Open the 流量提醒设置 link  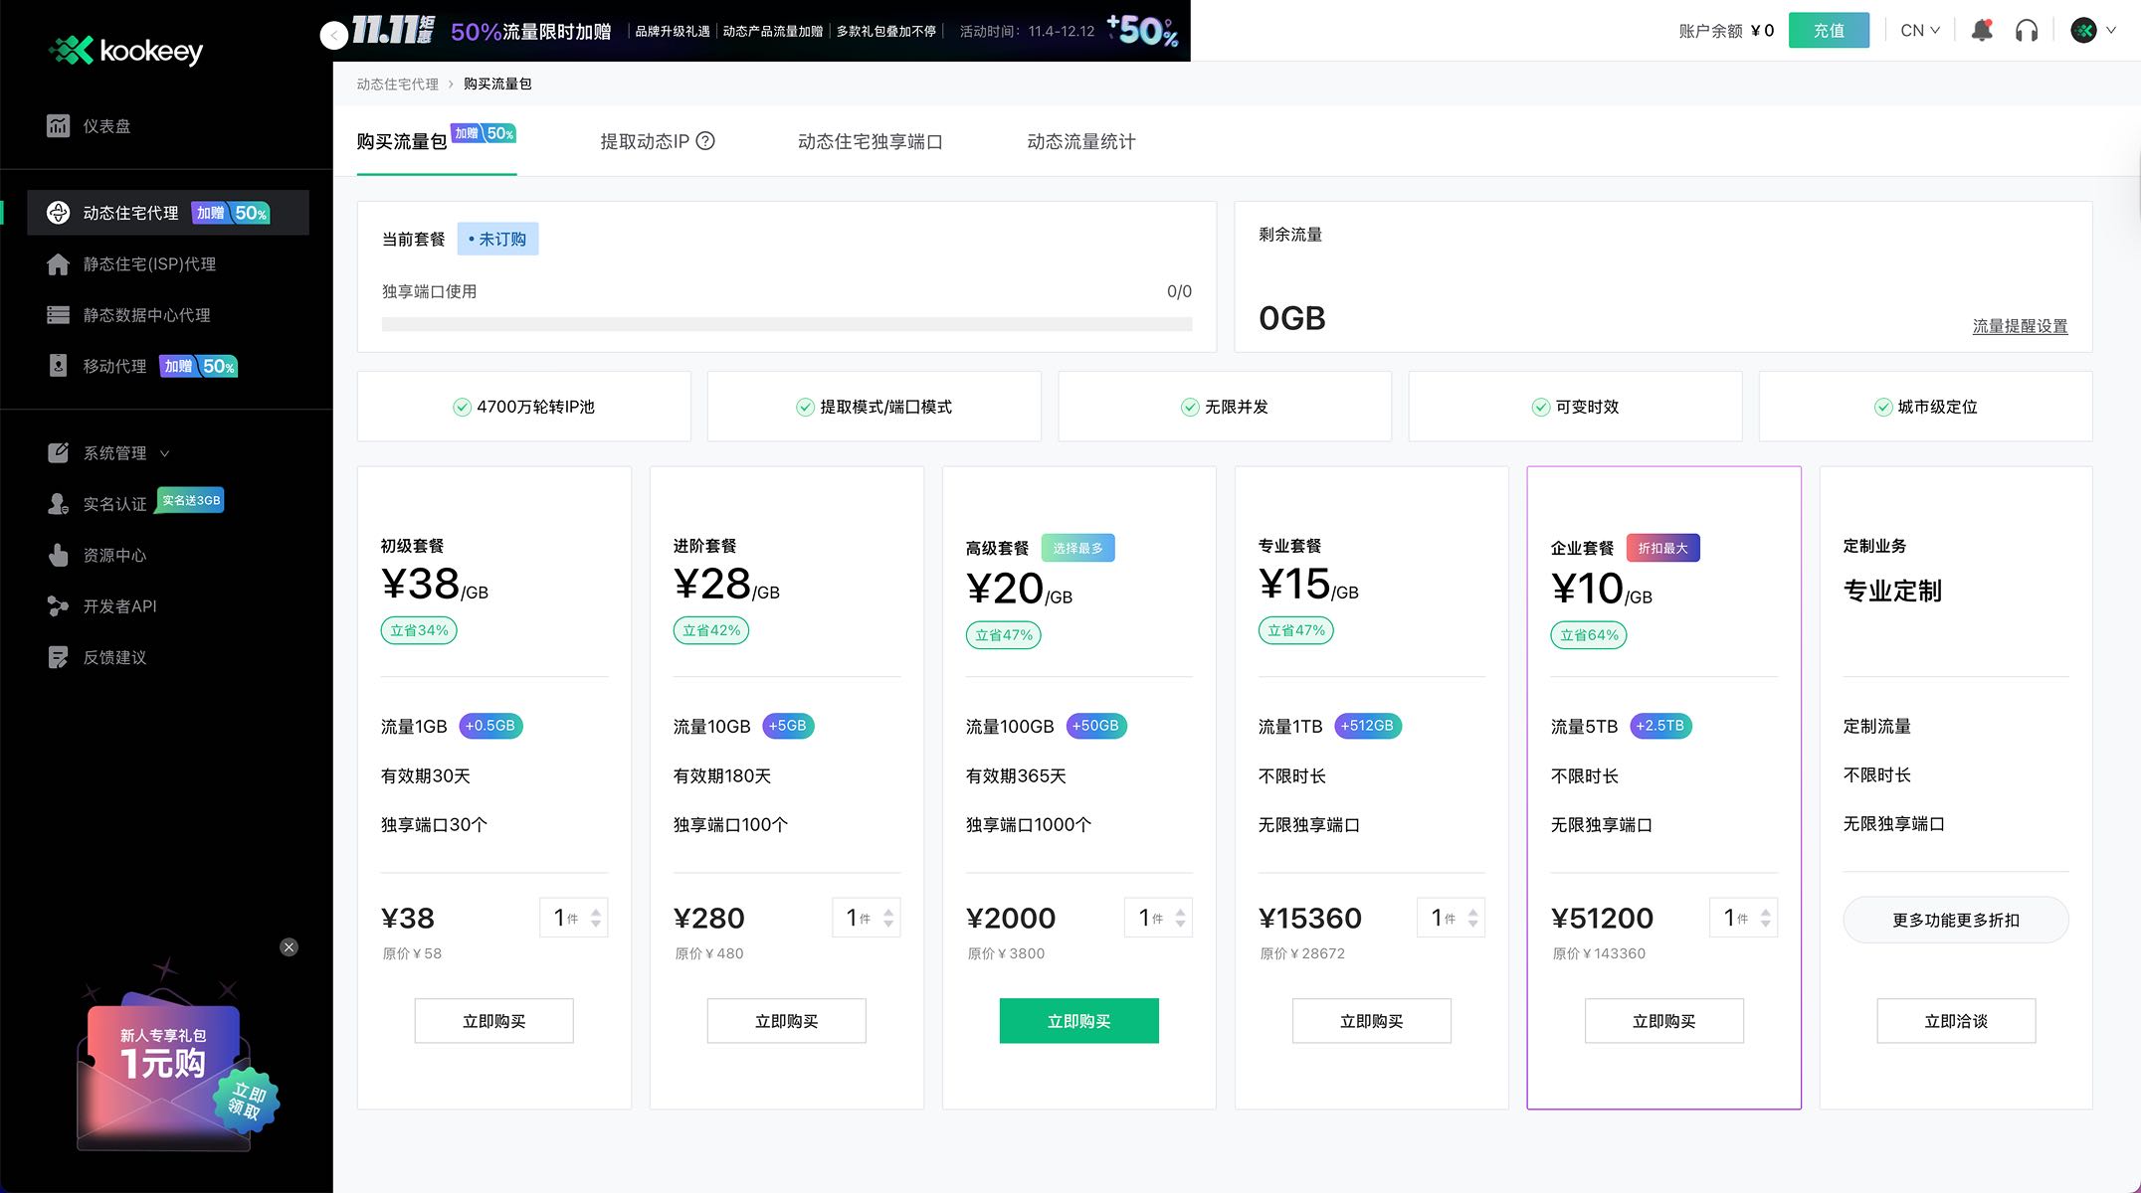click(x=2020, y=326)
